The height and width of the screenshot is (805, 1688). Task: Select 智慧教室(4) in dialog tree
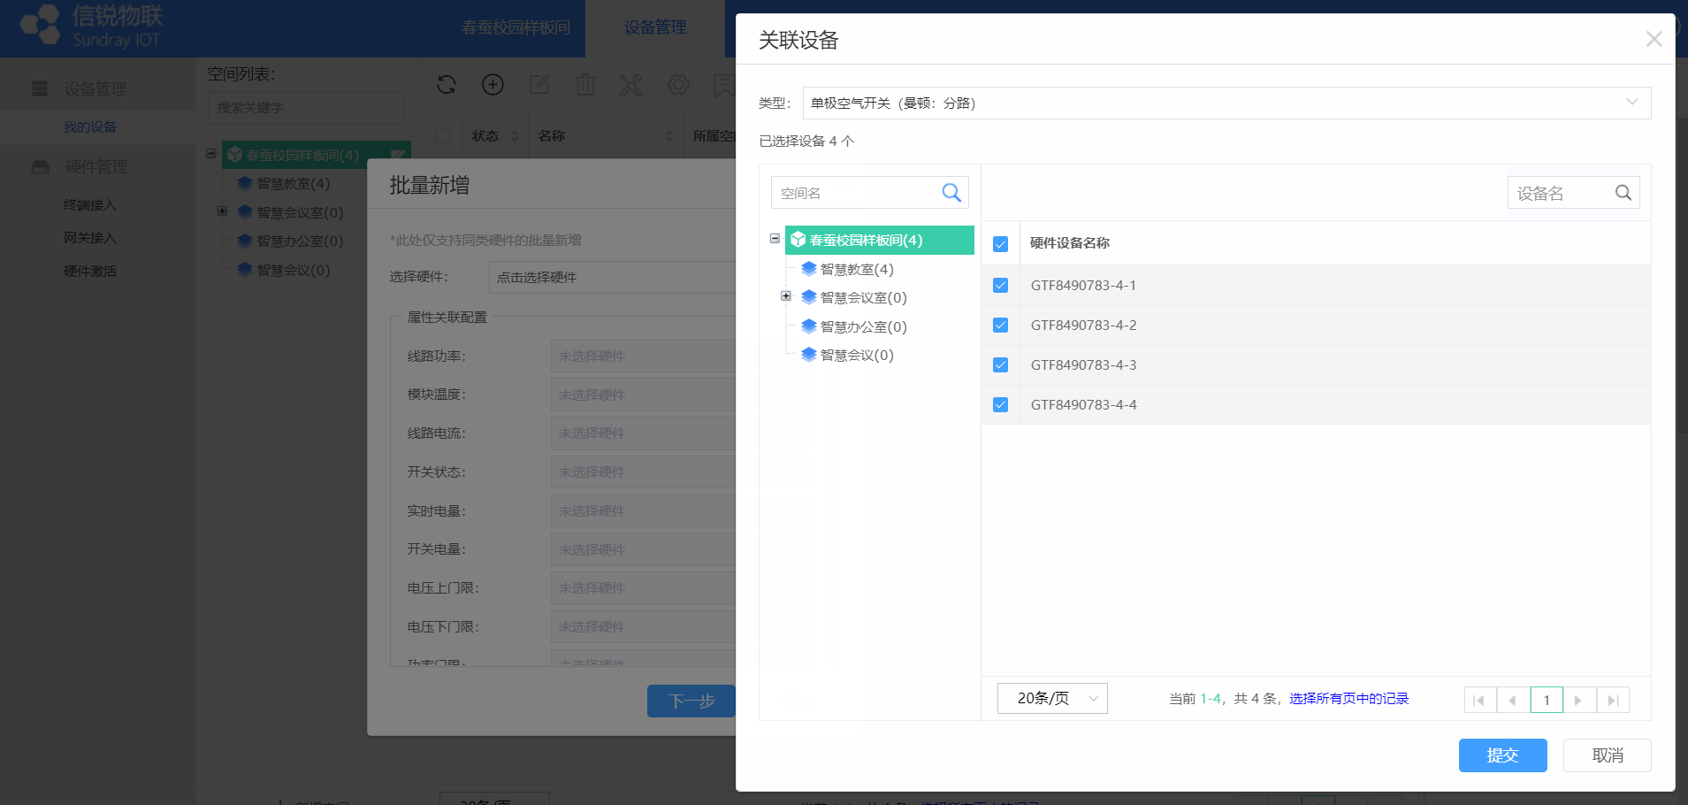857,269
